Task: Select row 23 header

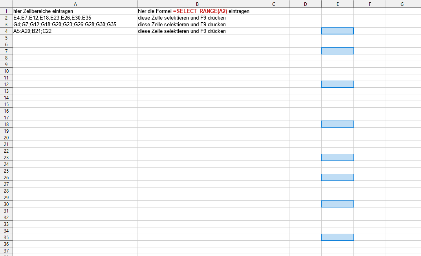Action: [6, 157]
